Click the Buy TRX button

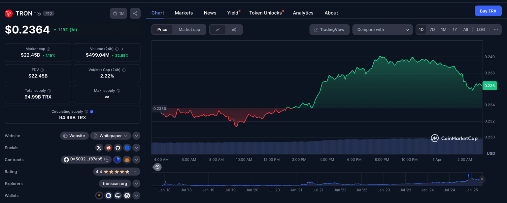[x=488, y=11]
